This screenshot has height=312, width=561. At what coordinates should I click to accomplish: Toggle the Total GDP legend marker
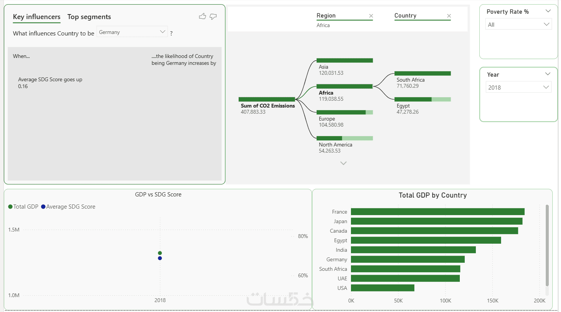point(10,207)
